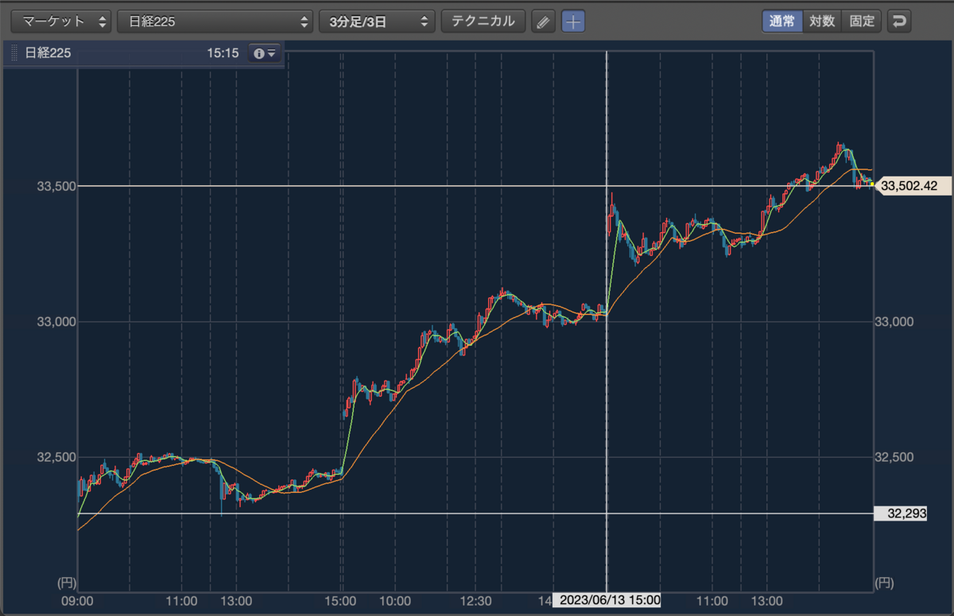Open the 日経225 symbol dropdown
The height and width of the screenshot is (616, 954).
[215, 21]
